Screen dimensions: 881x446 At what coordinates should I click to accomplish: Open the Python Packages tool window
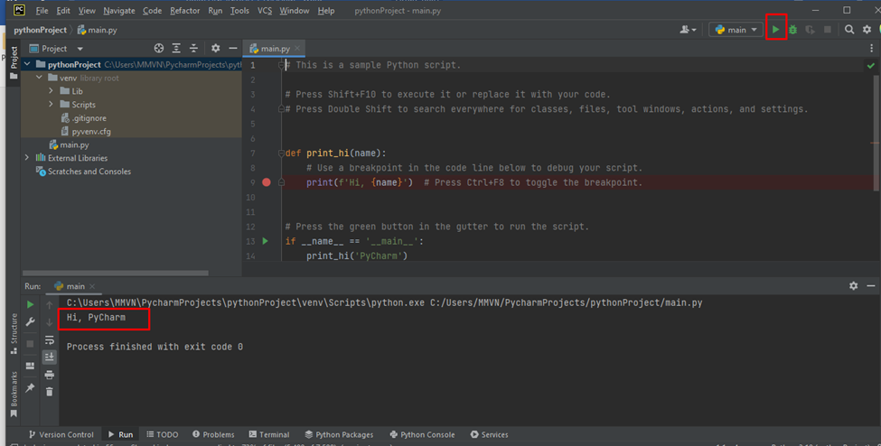339,434
